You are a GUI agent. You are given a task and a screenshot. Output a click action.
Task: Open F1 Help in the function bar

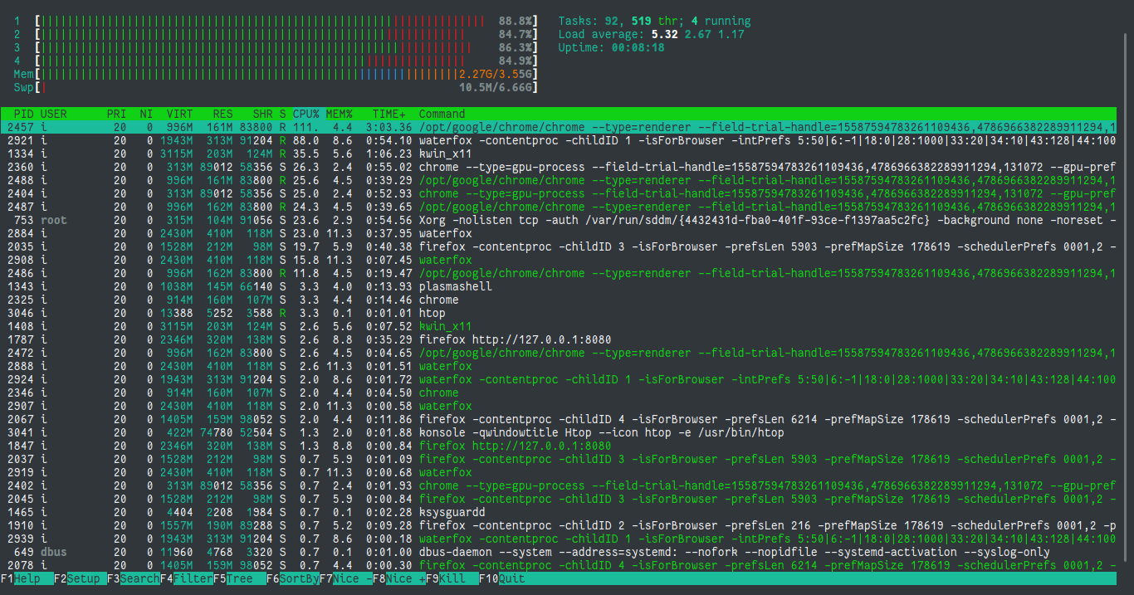click(x=27, y=578)
